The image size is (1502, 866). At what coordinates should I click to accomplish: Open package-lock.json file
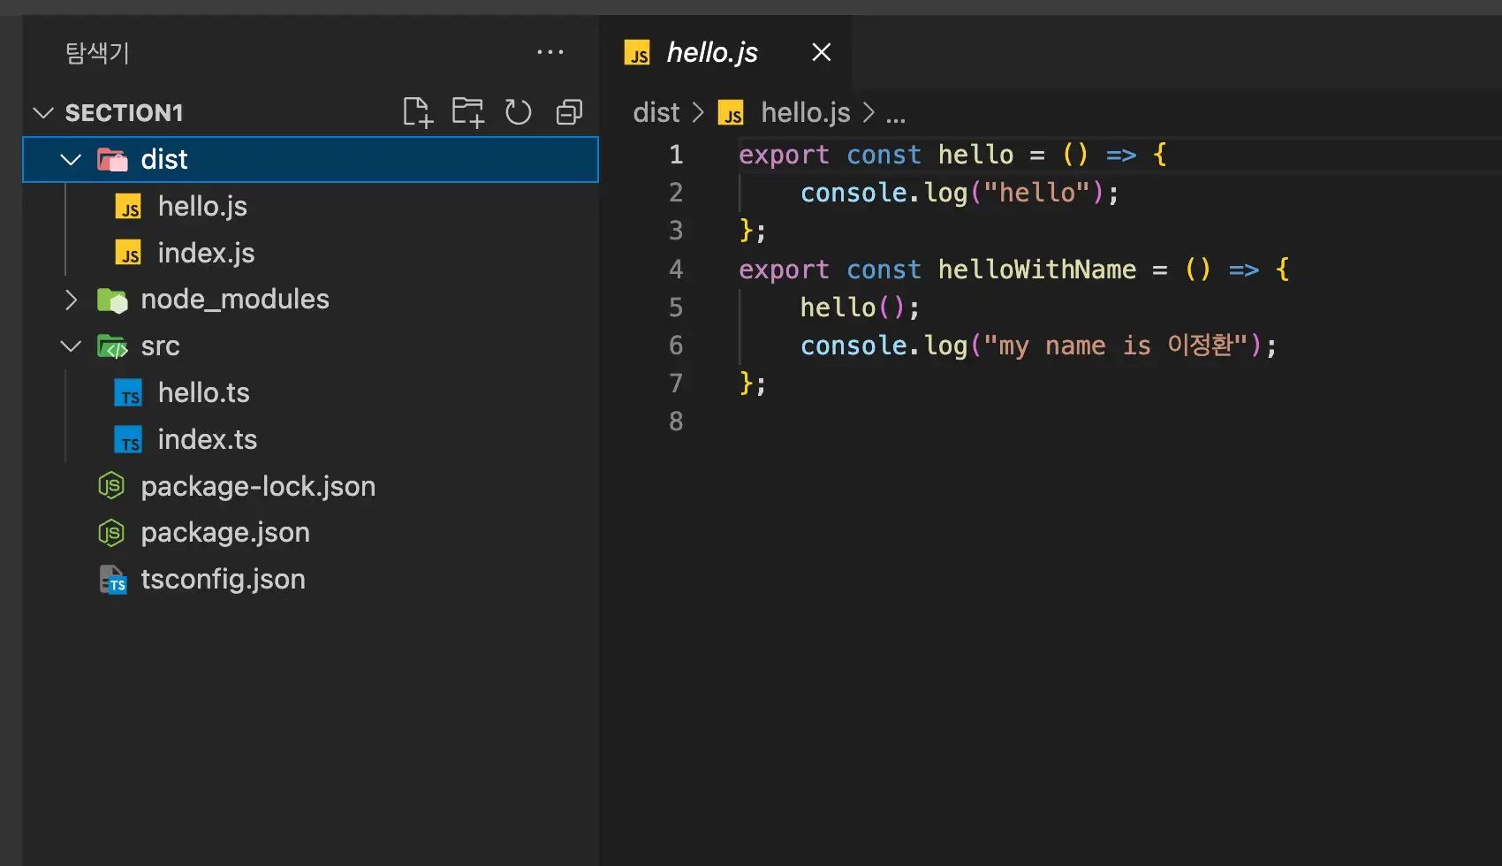257,487
